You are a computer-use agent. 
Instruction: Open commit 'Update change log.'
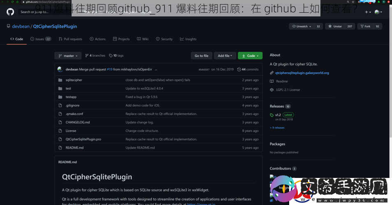point(139,122)
